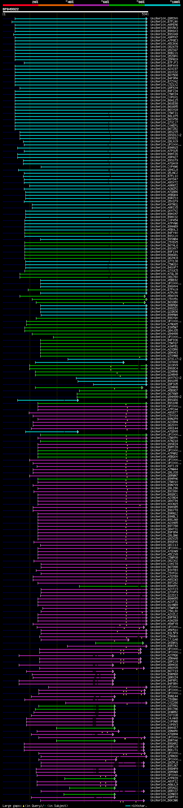Open hit UniRef100_Q9M3V0
Screen dimensions: 183x808
[x=164, y=19]
